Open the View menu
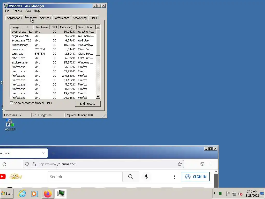 tap(28, 11)
